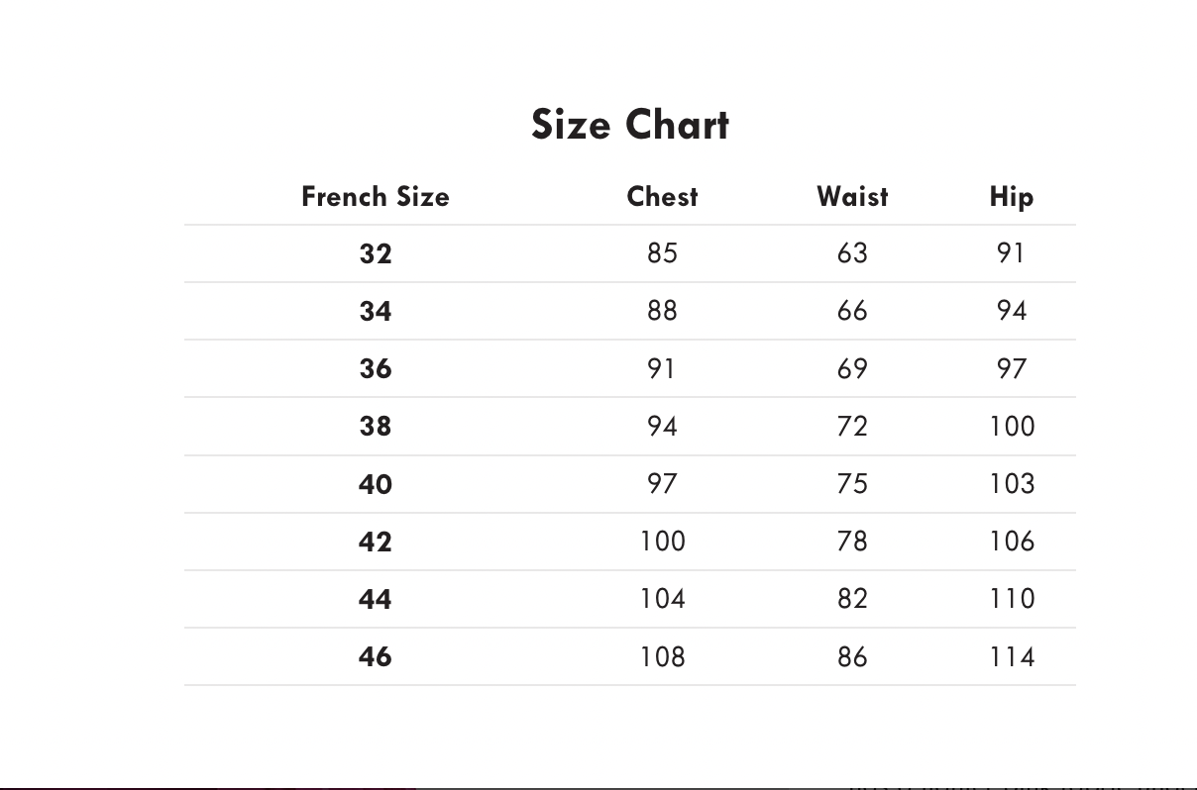This screenshot has height=790, width=1197.
Task: Click waist value 69 in size 36 row
Action: (x=852, y=368)
